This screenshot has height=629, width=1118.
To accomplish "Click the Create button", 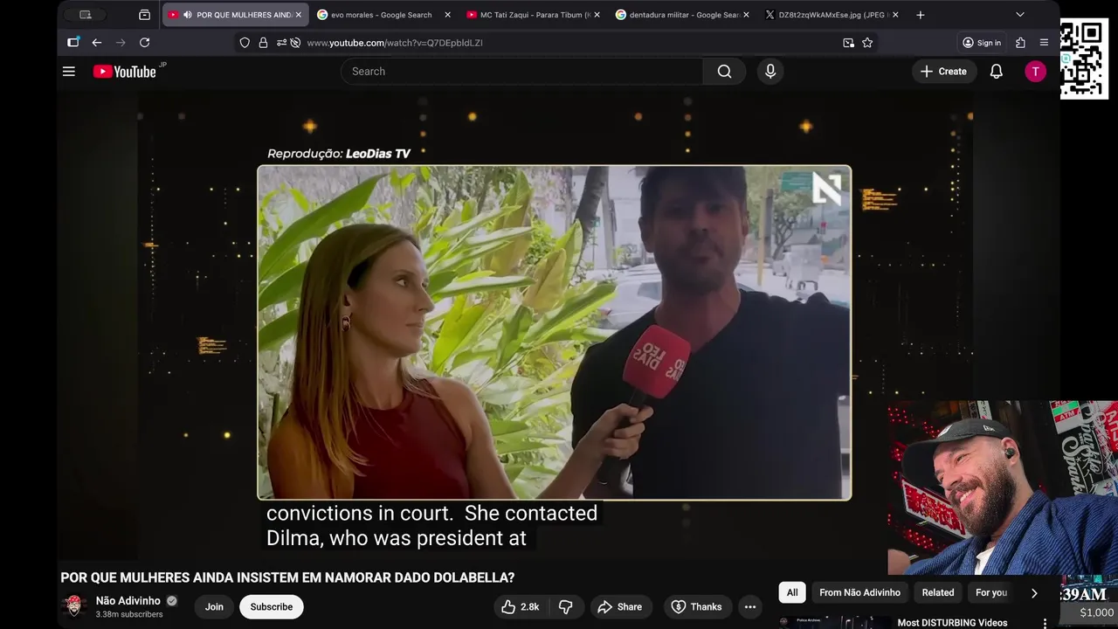I will pos(943,72).
